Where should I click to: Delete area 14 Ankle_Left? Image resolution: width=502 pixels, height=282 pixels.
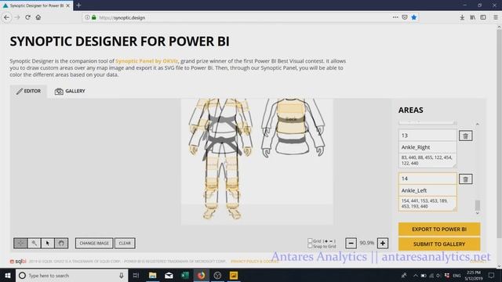pyautogui.click(x=465, y=179)
